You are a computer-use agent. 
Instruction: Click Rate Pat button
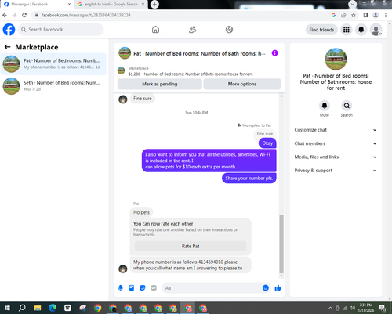click(191, 246)
